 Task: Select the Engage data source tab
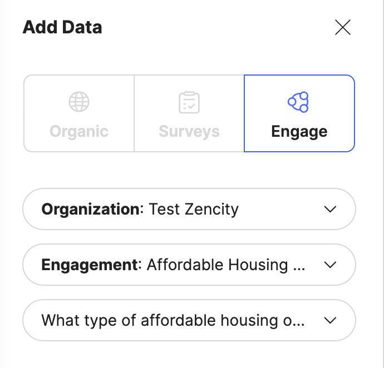pyautogui.click(x=299, y=113)
